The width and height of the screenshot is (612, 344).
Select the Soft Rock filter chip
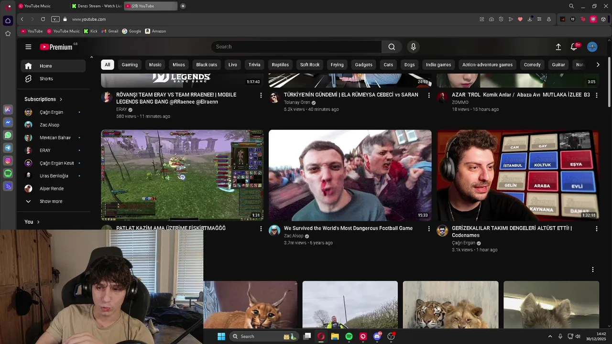[310, 64]
